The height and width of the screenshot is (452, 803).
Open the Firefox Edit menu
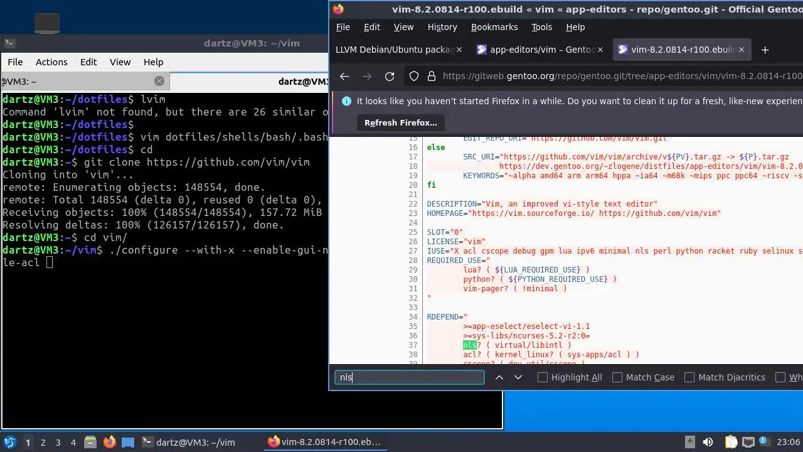tap(372, 27)
